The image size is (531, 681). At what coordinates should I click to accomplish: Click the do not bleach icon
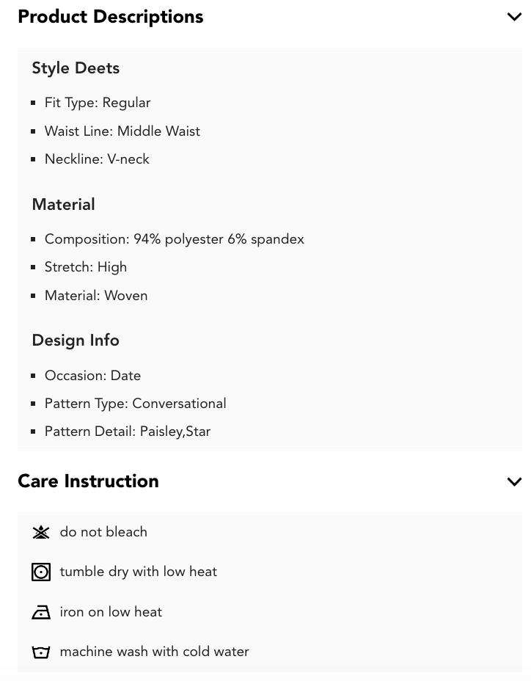pyautogui.click(x=41, y=532)
